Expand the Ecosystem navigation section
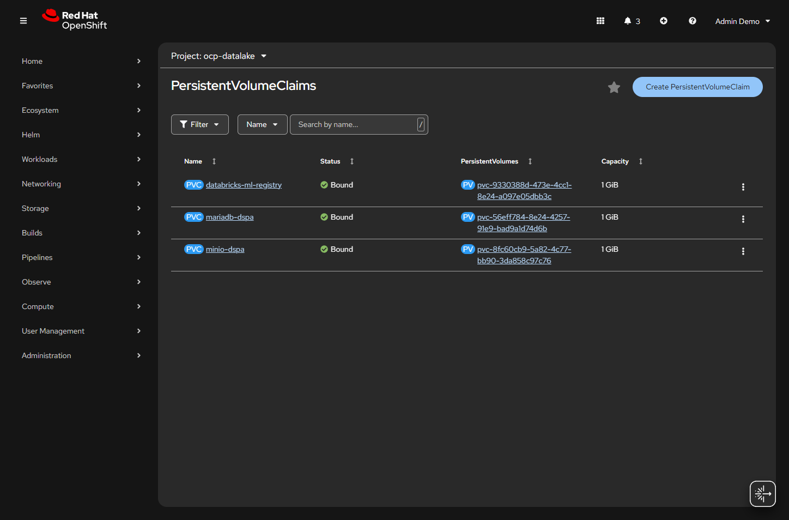Viewport: 789px width, 520px height. point(81,110)
